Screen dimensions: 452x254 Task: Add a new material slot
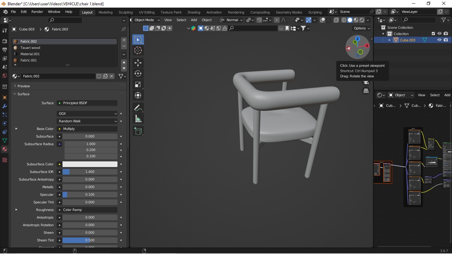click(124, 40)
